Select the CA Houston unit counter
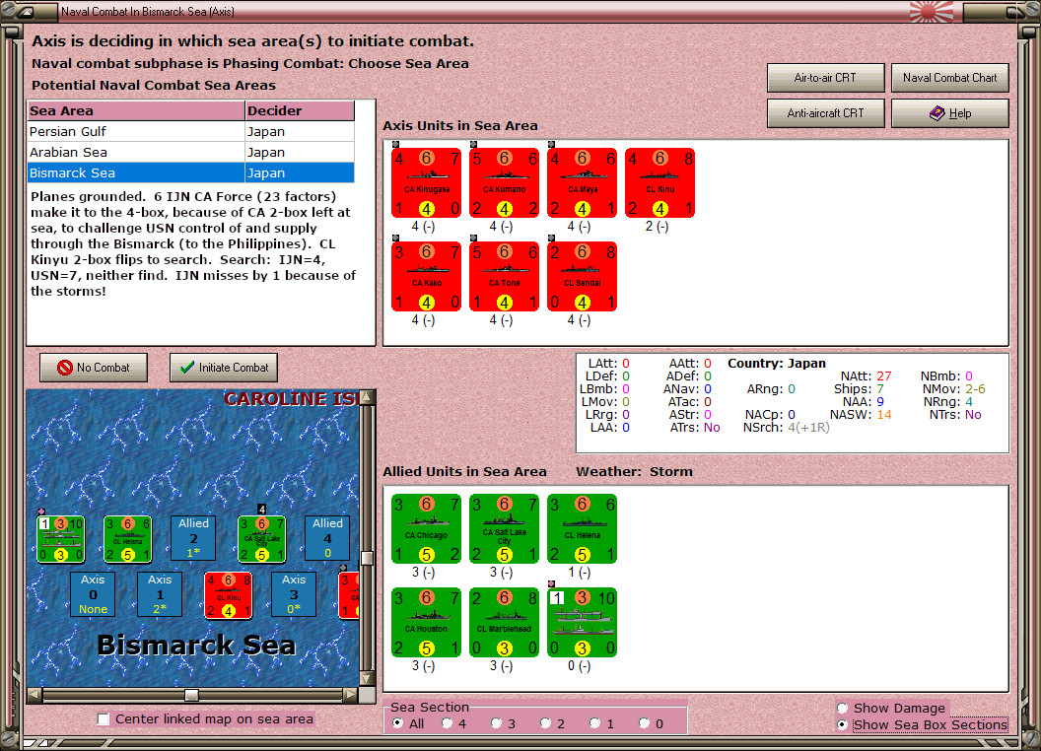The height and width of the screenshot is (751, 1041). (426, 622)
